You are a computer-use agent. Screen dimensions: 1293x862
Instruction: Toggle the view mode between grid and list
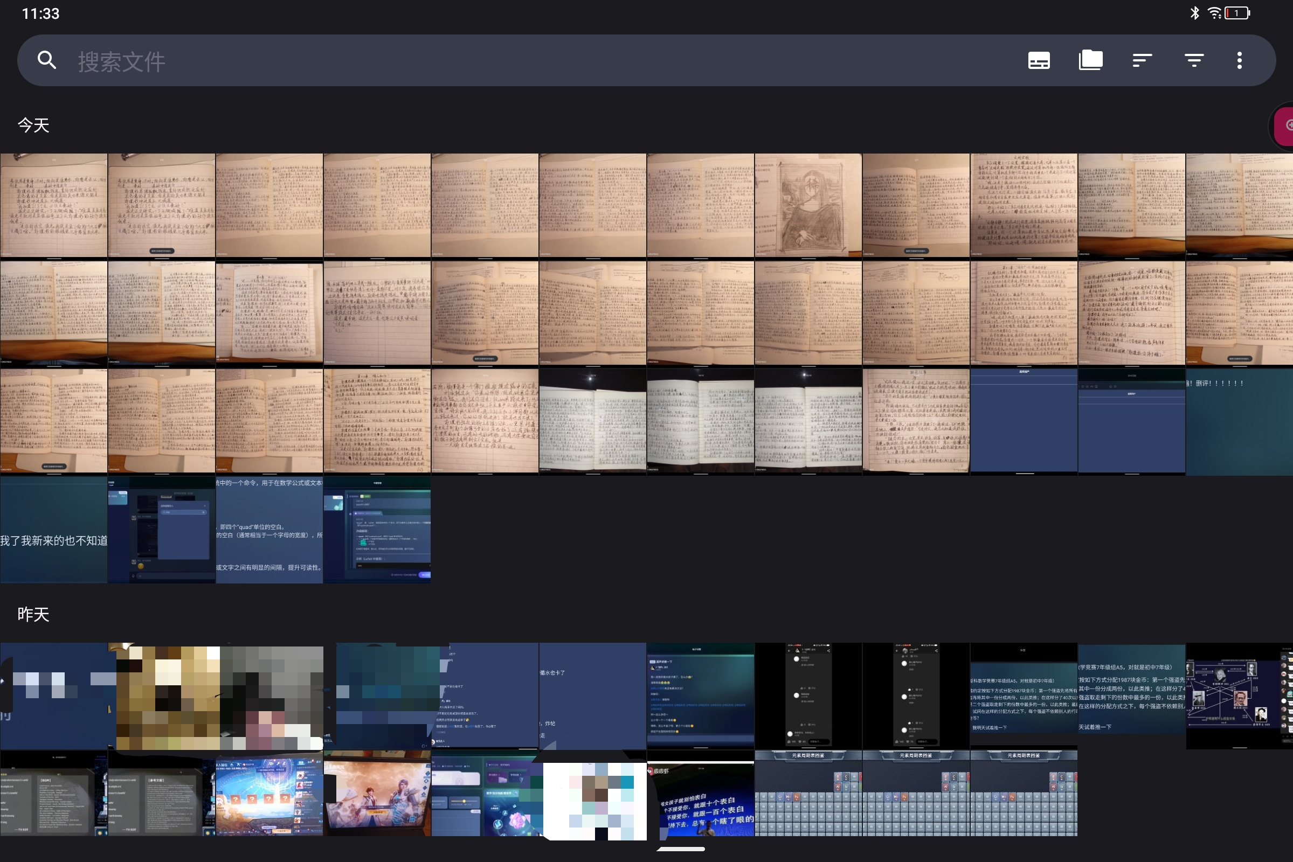(x=1040, y=59)
